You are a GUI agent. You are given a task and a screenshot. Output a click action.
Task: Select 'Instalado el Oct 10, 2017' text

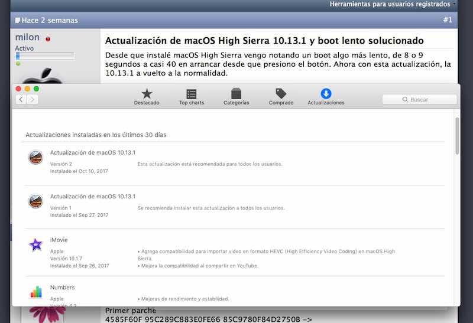pos(79,171)
